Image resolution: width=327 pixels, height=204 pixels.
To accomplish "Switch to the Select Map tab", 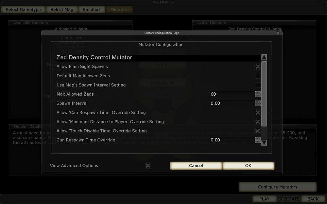I will (62, 9).
